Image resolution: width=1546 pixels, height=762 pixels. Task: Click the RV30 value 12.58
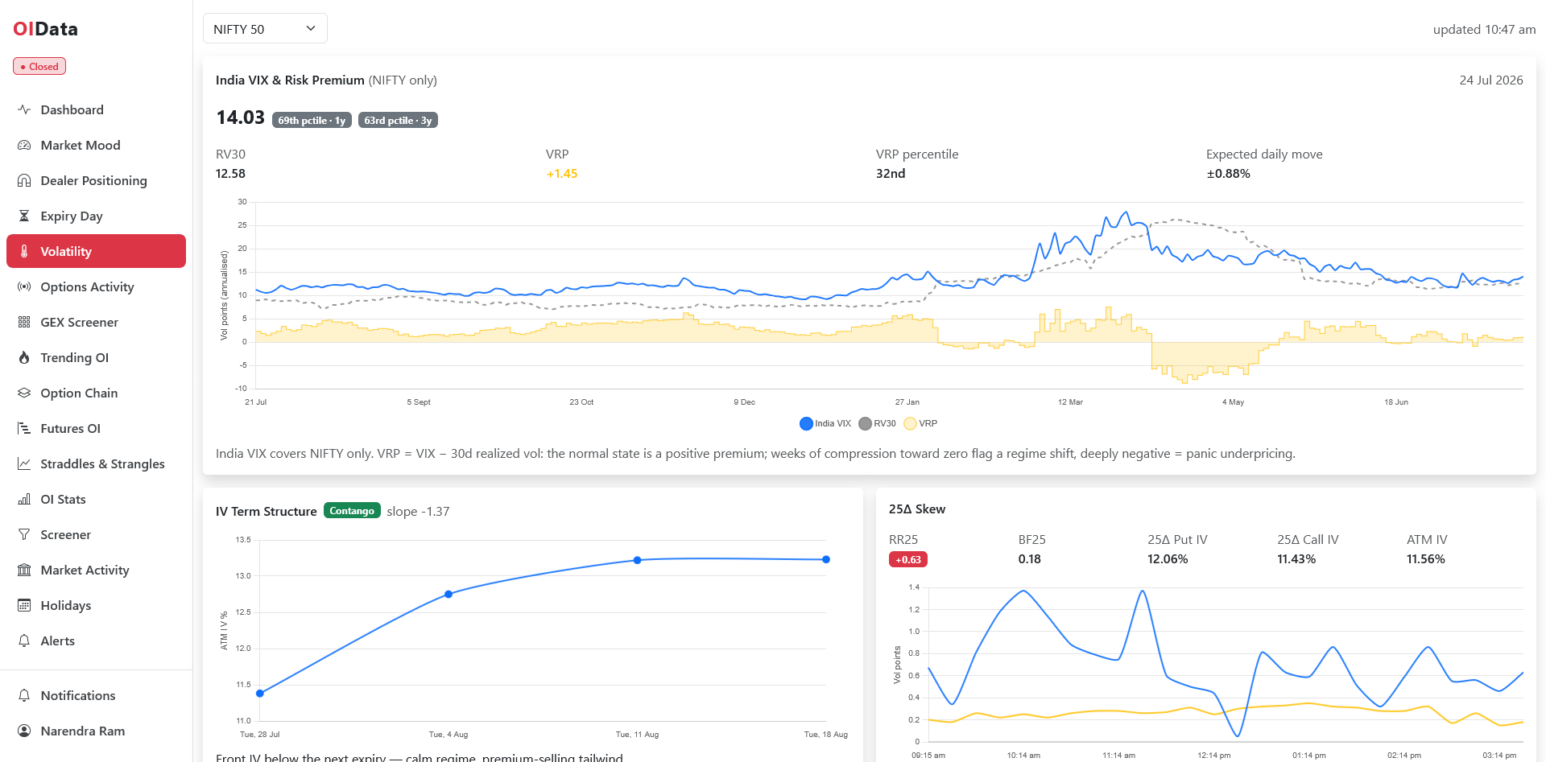point(230,173)
